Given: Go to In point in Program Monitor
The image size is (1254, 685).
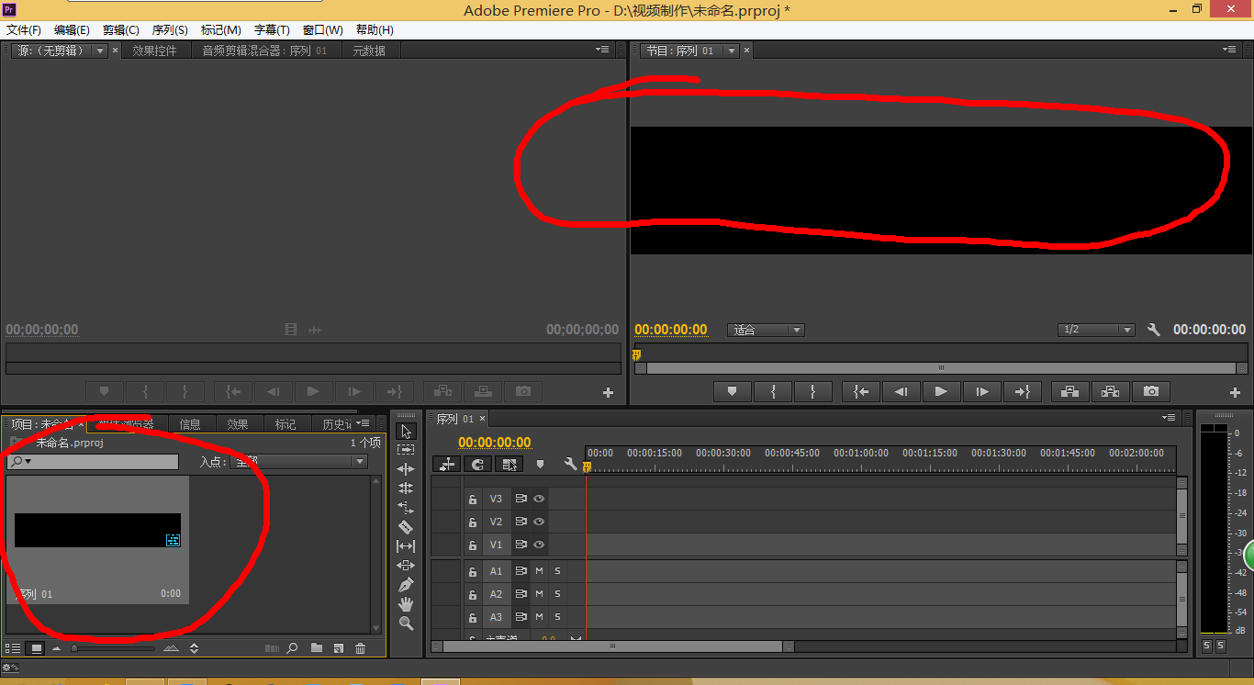Looking at the screenshot, I should (x=860, y=391).
